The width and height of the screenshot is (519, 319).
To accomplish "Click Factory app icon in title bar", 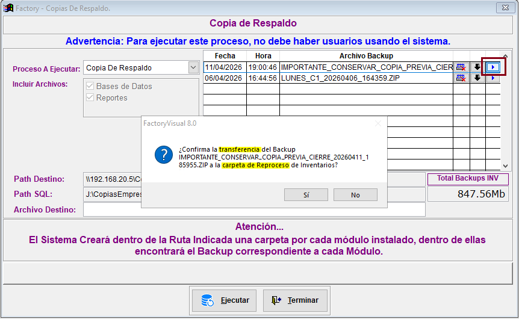I will (8, 8).
